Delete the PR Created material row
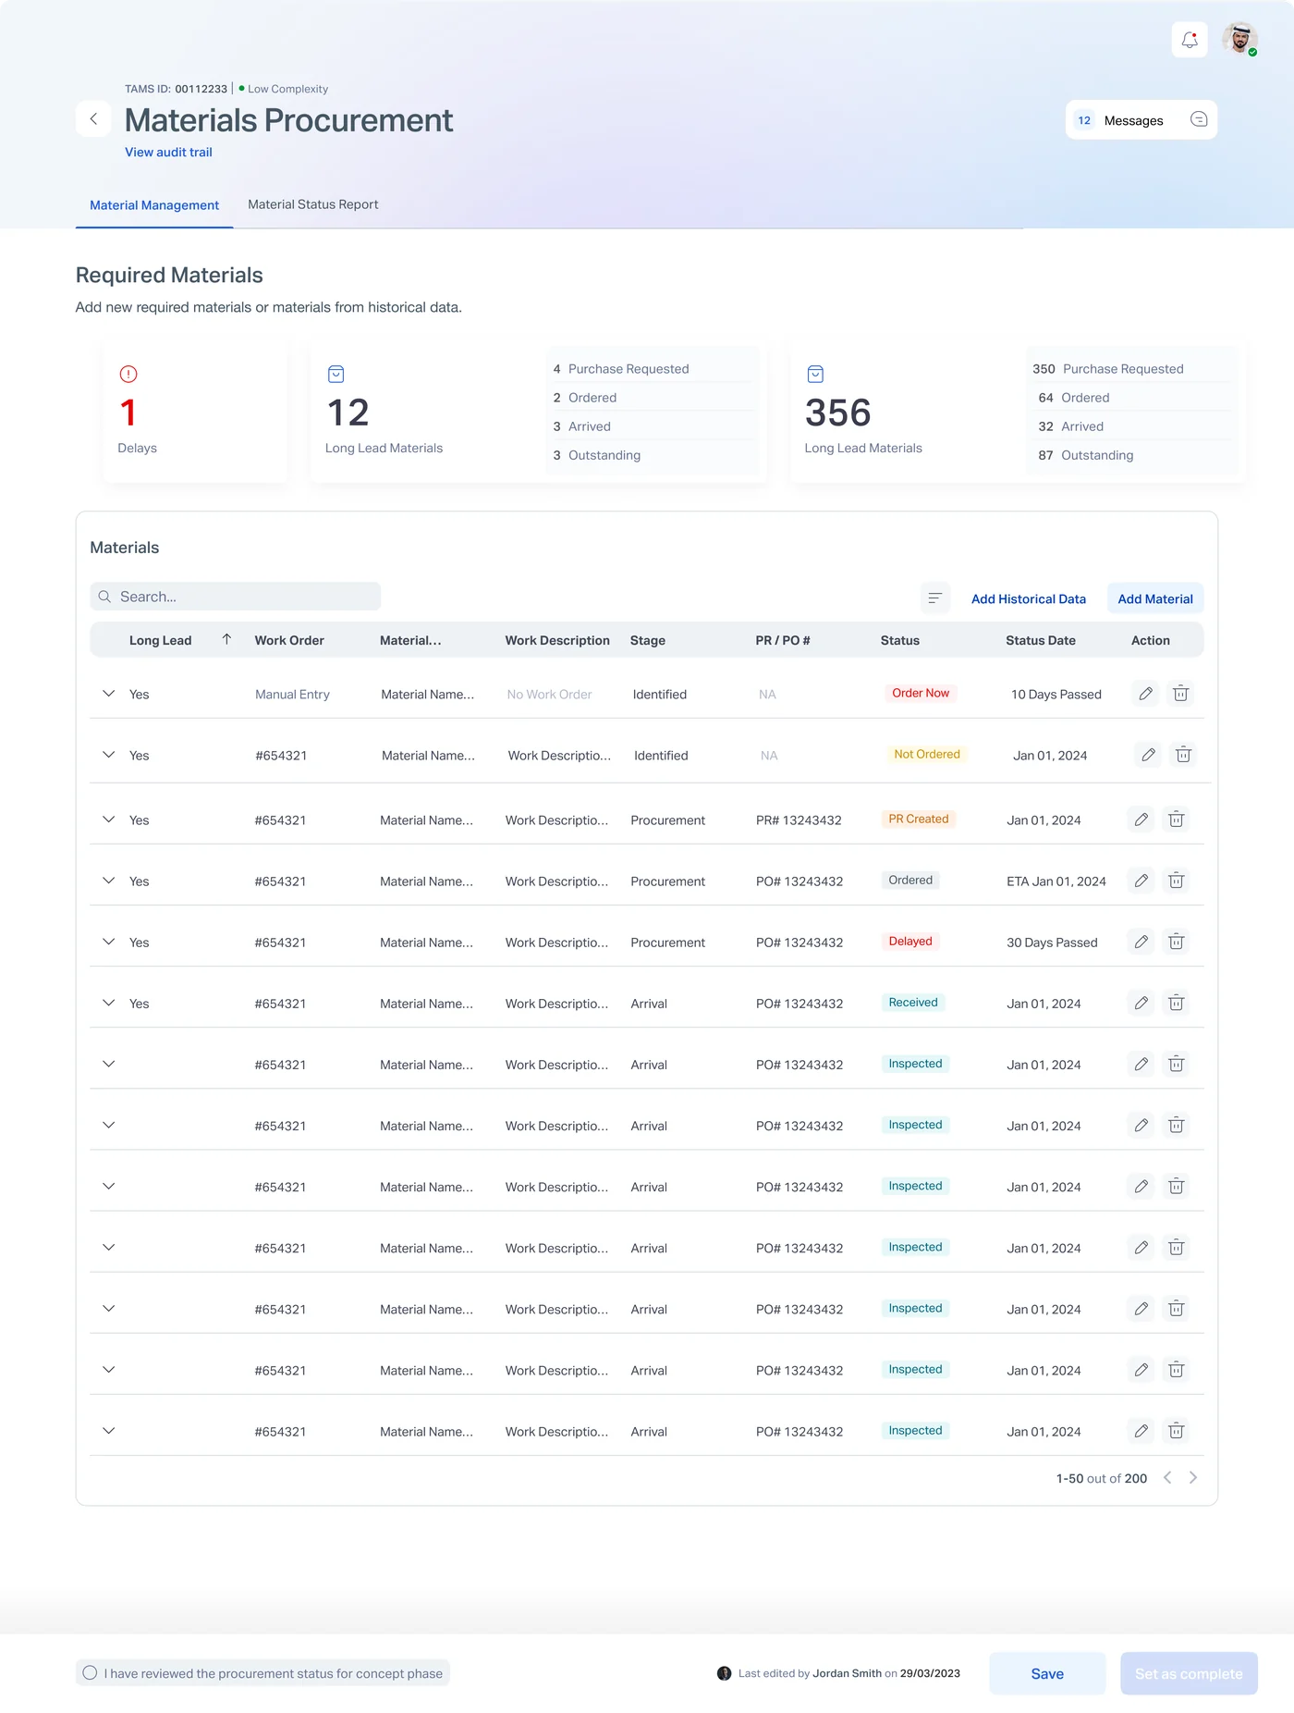The height and width of the screenshot is (1713, 1294). (x=1177, y=820)
